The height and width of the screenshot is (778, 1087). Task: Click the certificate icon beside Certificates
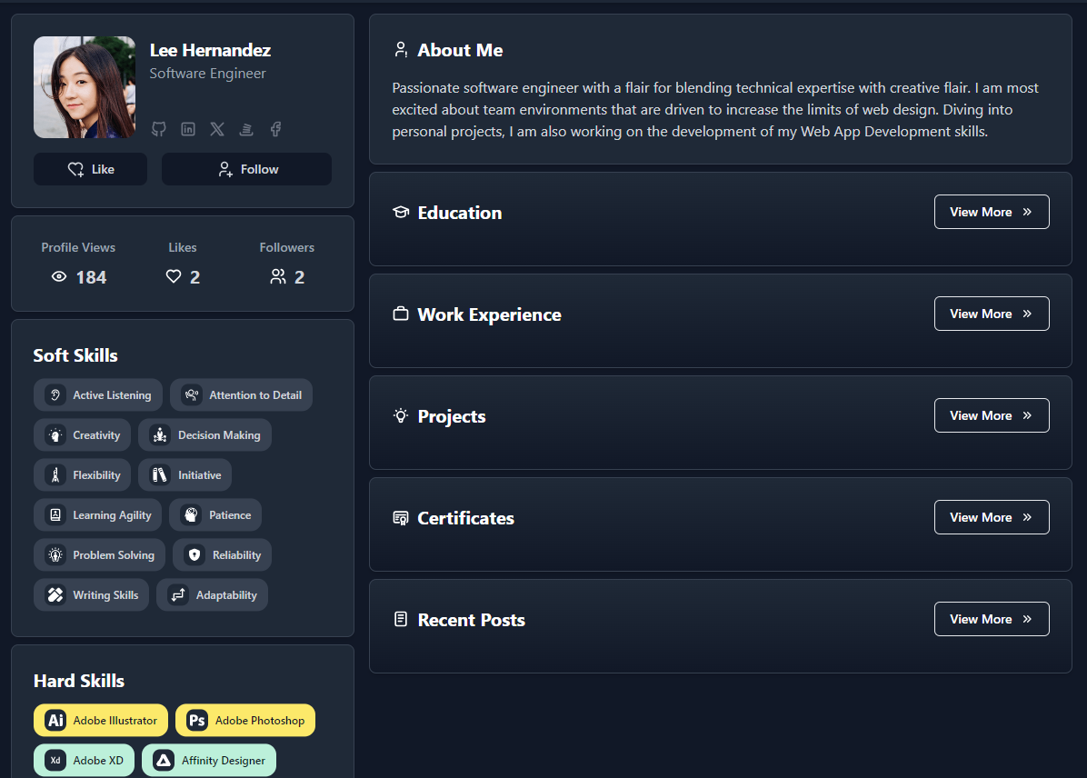tap(401, 518)
